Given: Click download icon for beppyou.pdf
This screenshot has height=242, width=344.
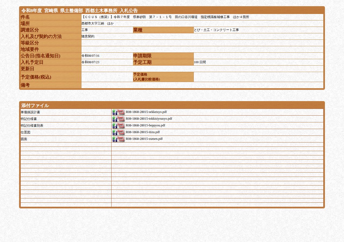Looking at the screenshot, I should (x=119, y=126).
